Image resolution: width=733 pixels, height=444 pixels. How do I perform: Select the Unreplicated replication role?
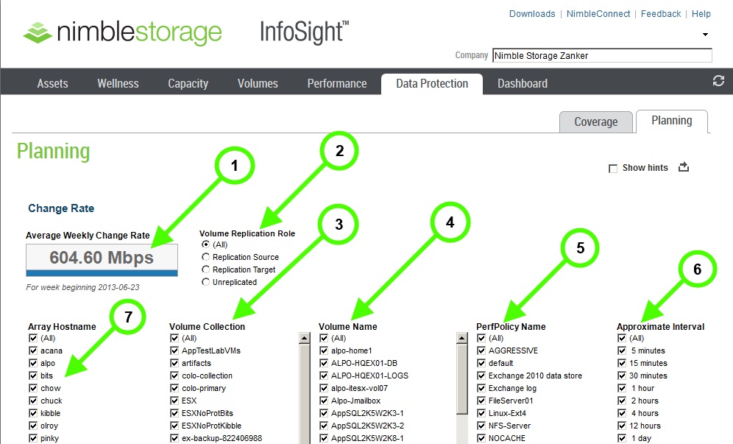(205, 281)
